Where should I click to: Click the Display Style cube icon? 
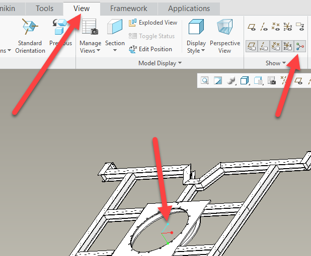[196, 27]
